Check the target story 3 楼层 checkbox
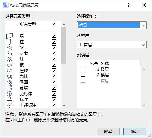 83,69
